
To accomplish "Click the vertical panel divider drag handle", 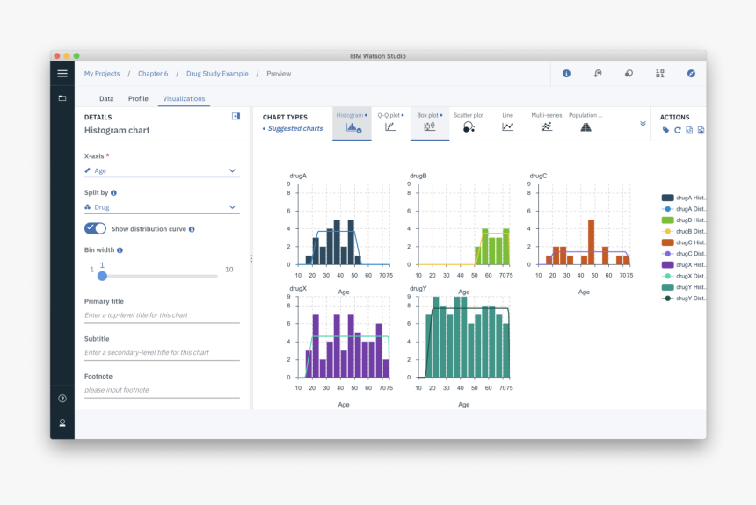I will (x=251, y=259).
